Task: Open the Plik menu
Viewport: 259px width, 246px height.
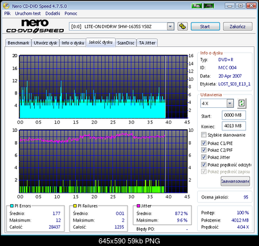Action: (x=7, y=13)
